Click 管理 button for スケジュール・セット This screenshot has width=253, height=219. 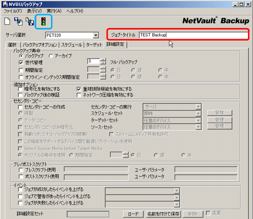click(x=219, y=113)
